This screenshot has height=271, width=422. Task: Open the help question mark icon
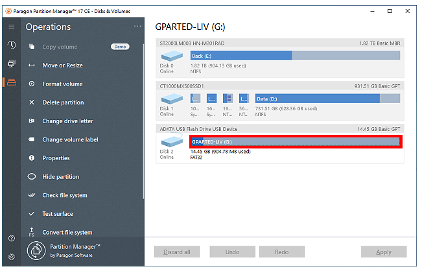pyautogui.click(x=12, y=238)
